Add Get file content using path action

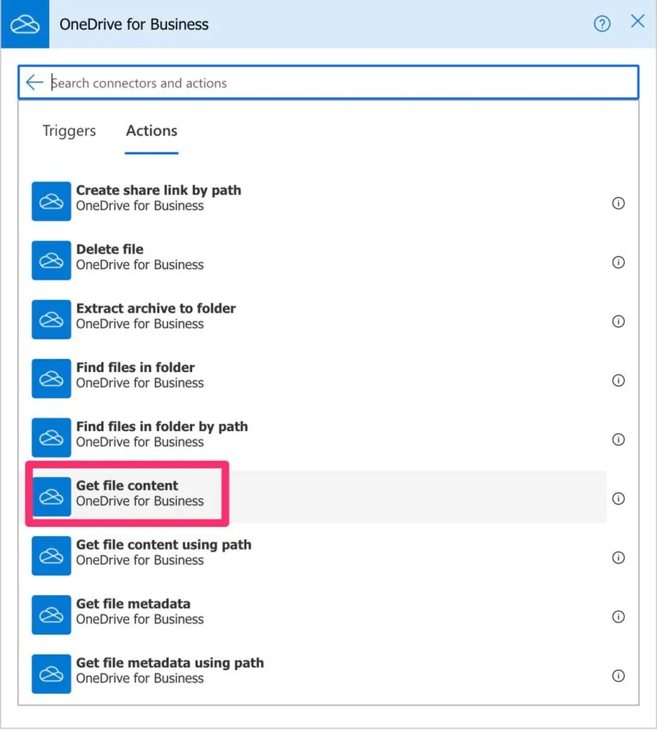point(164,552)
